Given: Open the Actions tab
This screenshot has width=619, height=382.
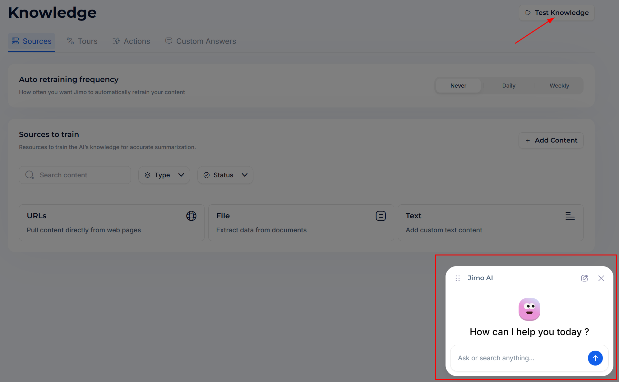Looking at the screenshot, I should [131, 41].
